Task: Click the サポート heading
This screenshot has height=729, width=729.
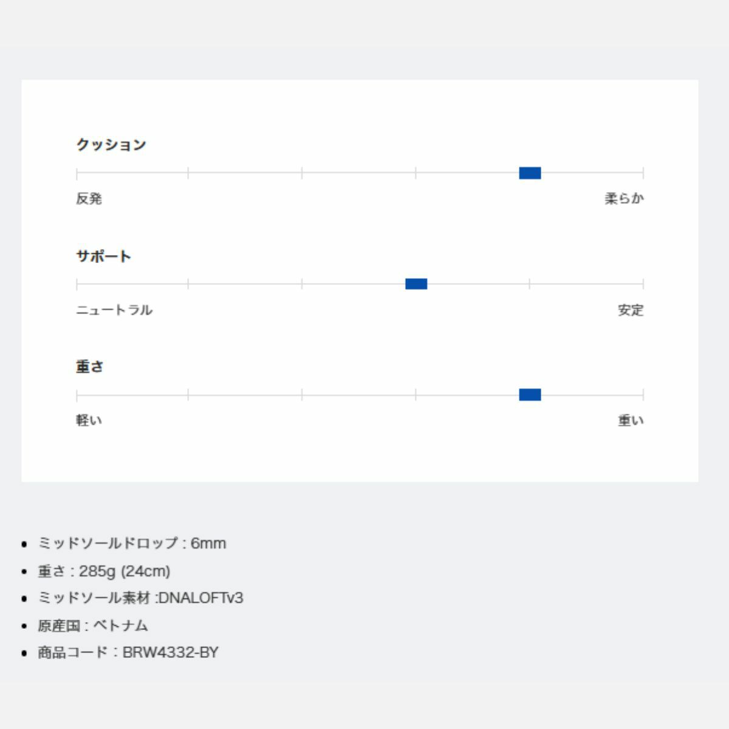Action: pyautogui.click(x=103, y=256)
